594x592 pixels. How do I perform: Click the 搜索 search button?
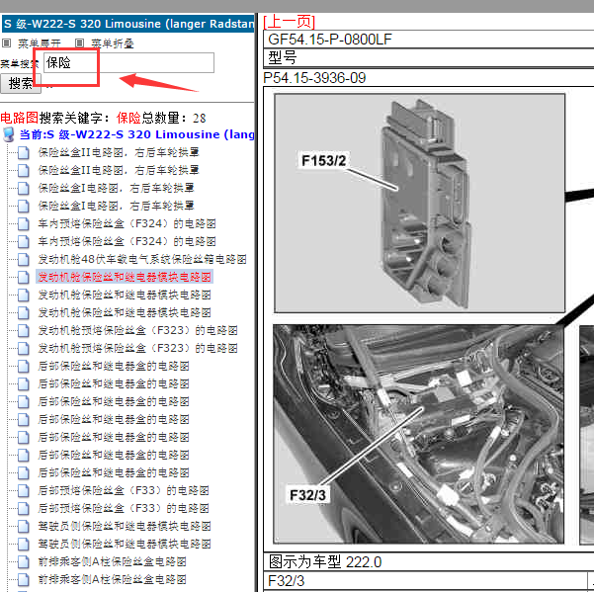pyautogui.click(x=21, y=83)
